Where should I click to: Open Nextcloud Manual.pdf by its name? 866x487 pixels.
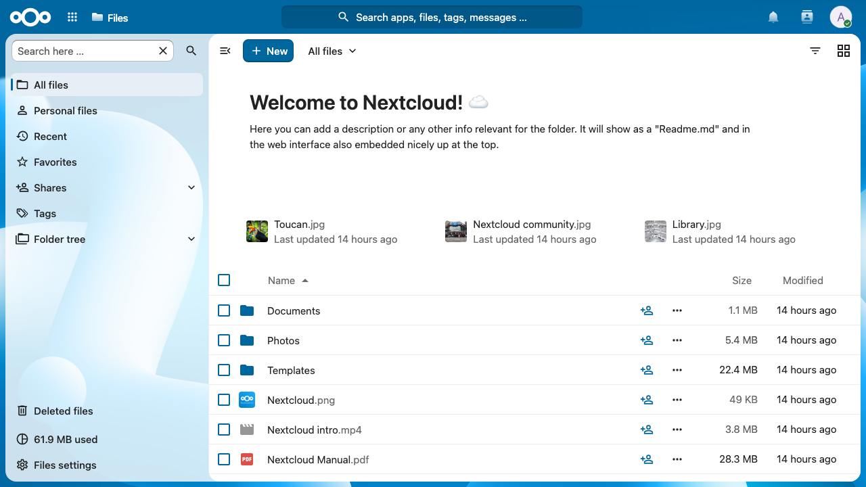point(318,459)
